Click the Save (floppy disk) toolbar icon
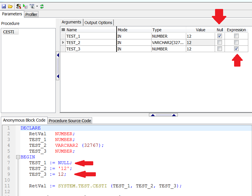This screenshot has width=252, height=196. (4, 6)
